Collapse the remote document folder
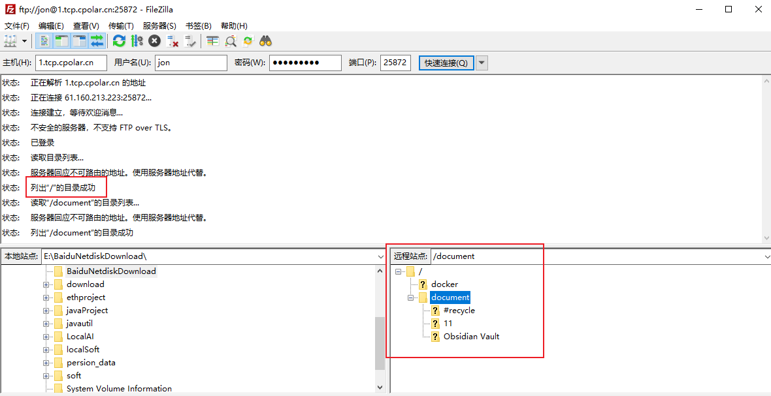 coord(410,297)
